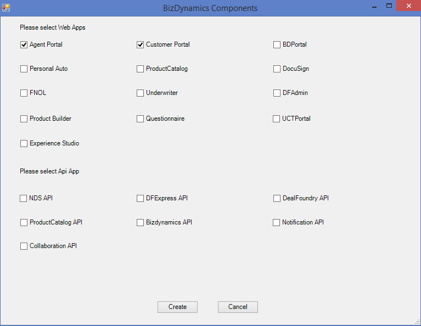Click the BizDynamics Components title text
Screen dimensions: 421x326
(210, 8)
